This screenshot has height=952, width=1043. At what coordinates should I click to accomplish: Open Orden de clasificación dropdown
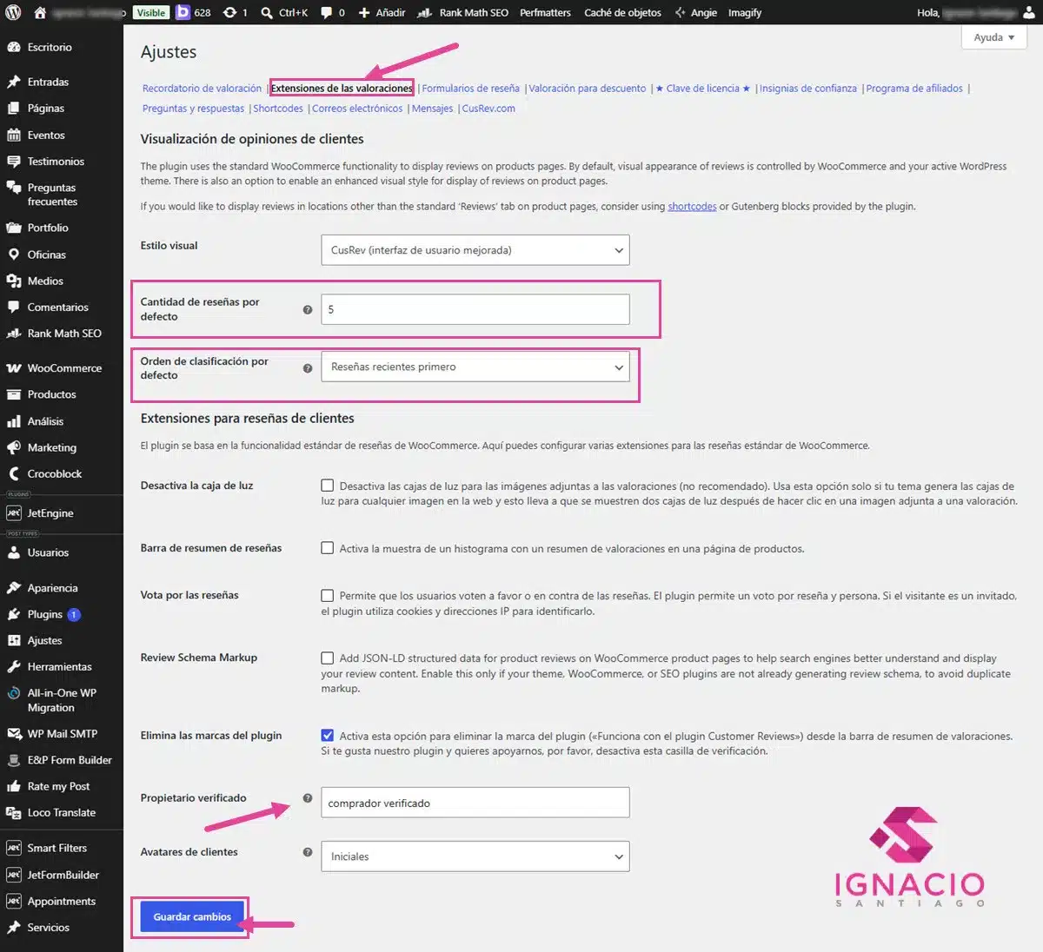coord(475,367)
